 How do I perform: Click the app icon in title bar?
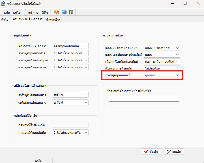(4, 4)
